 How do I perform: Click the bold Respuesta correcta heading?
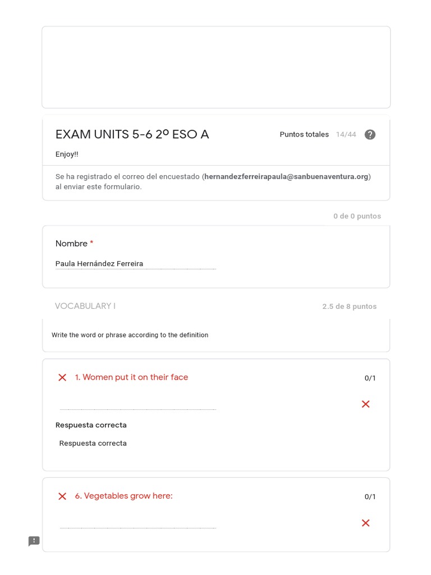tap(91, 425)
